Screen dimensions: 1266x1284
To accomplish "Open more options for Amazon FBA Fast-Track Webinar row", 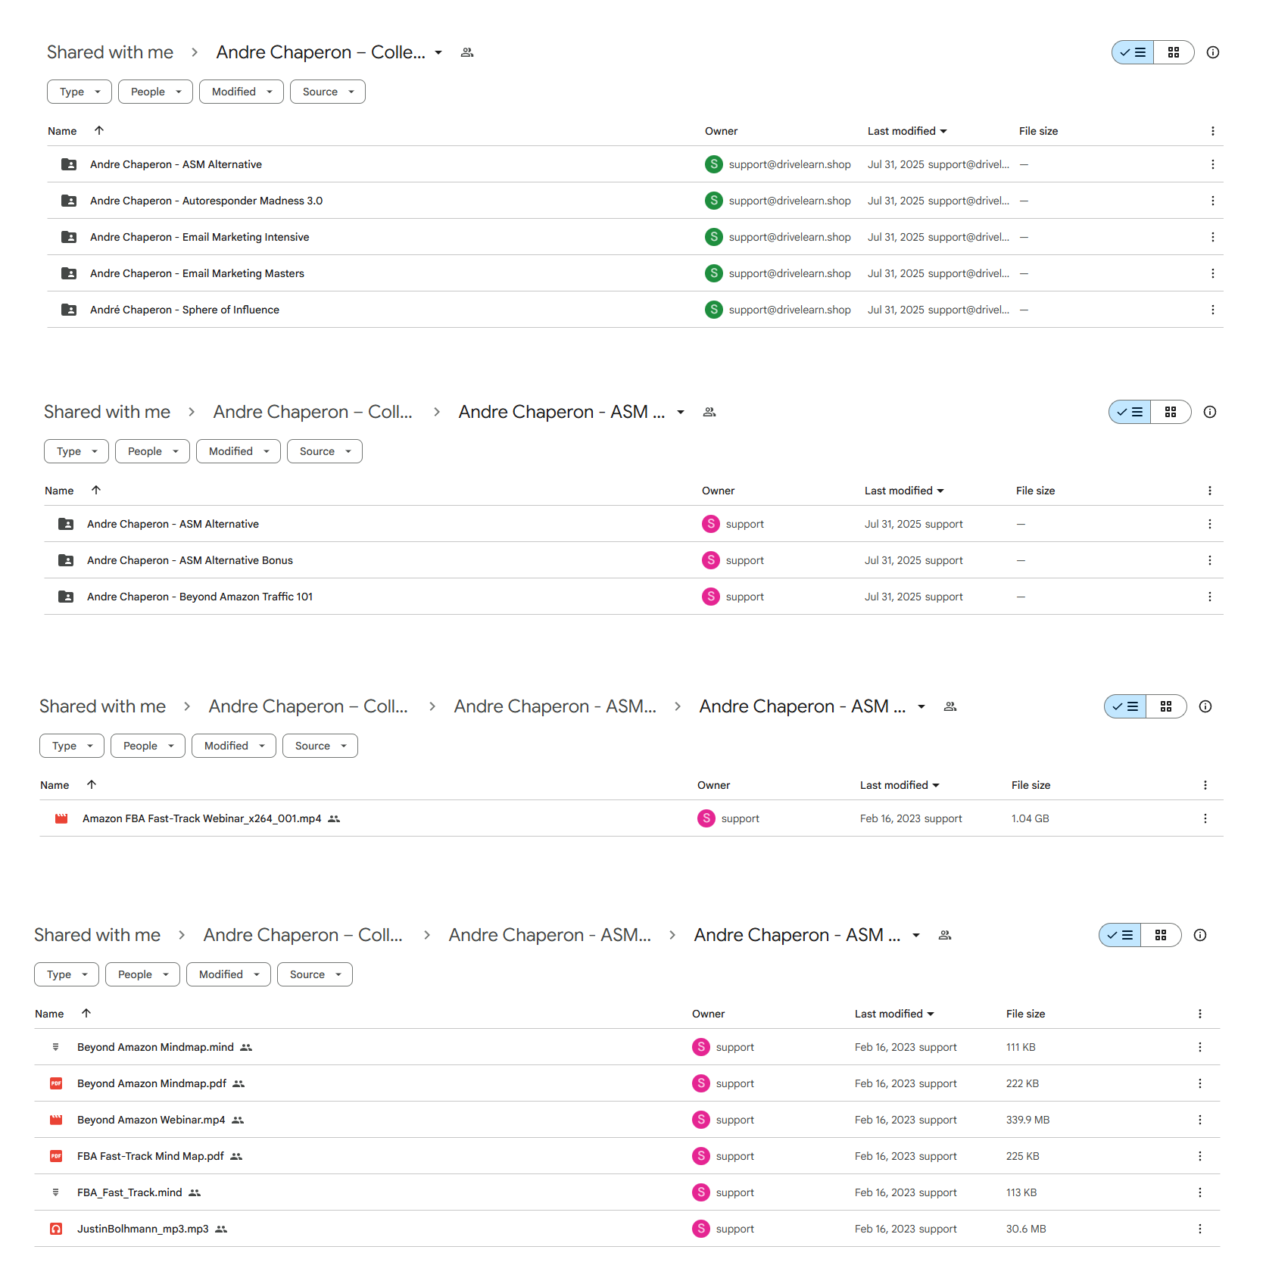I will [1205, 818].
